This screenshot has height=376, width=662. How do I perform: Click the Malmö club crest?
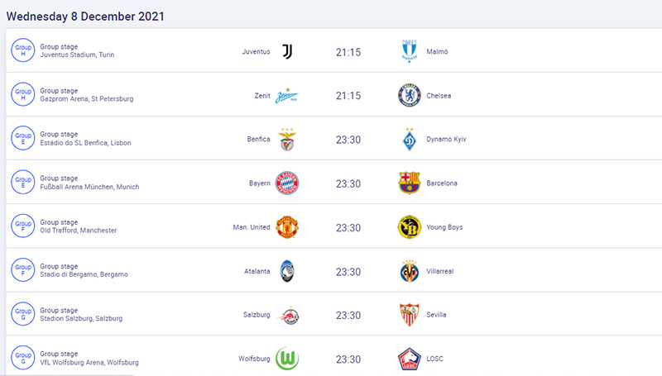click(409, 51)
